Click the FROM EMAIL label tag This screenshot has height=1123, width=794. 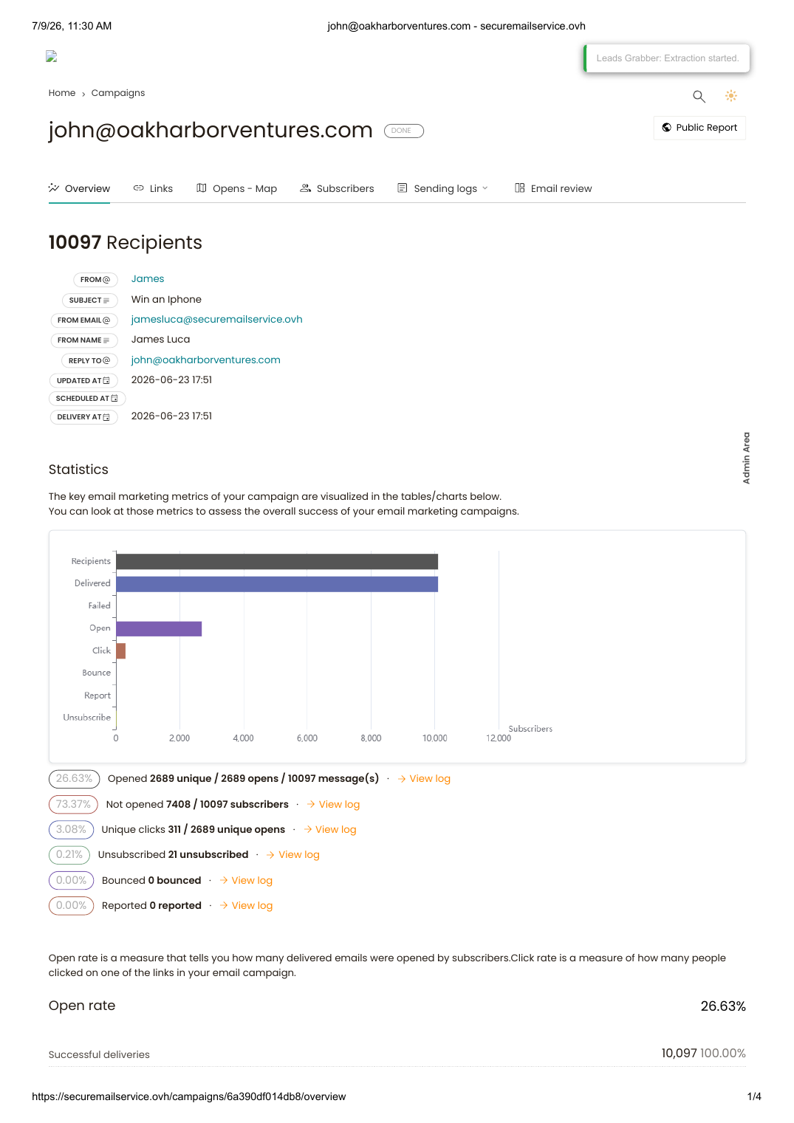(x=84, y=320)
